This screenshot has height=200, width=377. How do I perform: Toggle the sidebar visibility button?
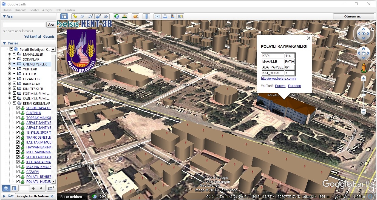pyautogui.click(x=64, y=16)
